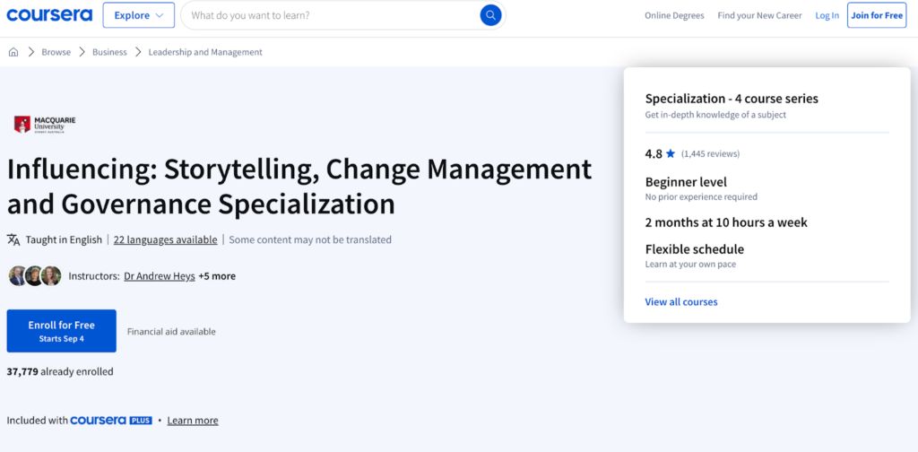
Task: Click 'No prior experience required' text
Action: click(x=701, y=196)
